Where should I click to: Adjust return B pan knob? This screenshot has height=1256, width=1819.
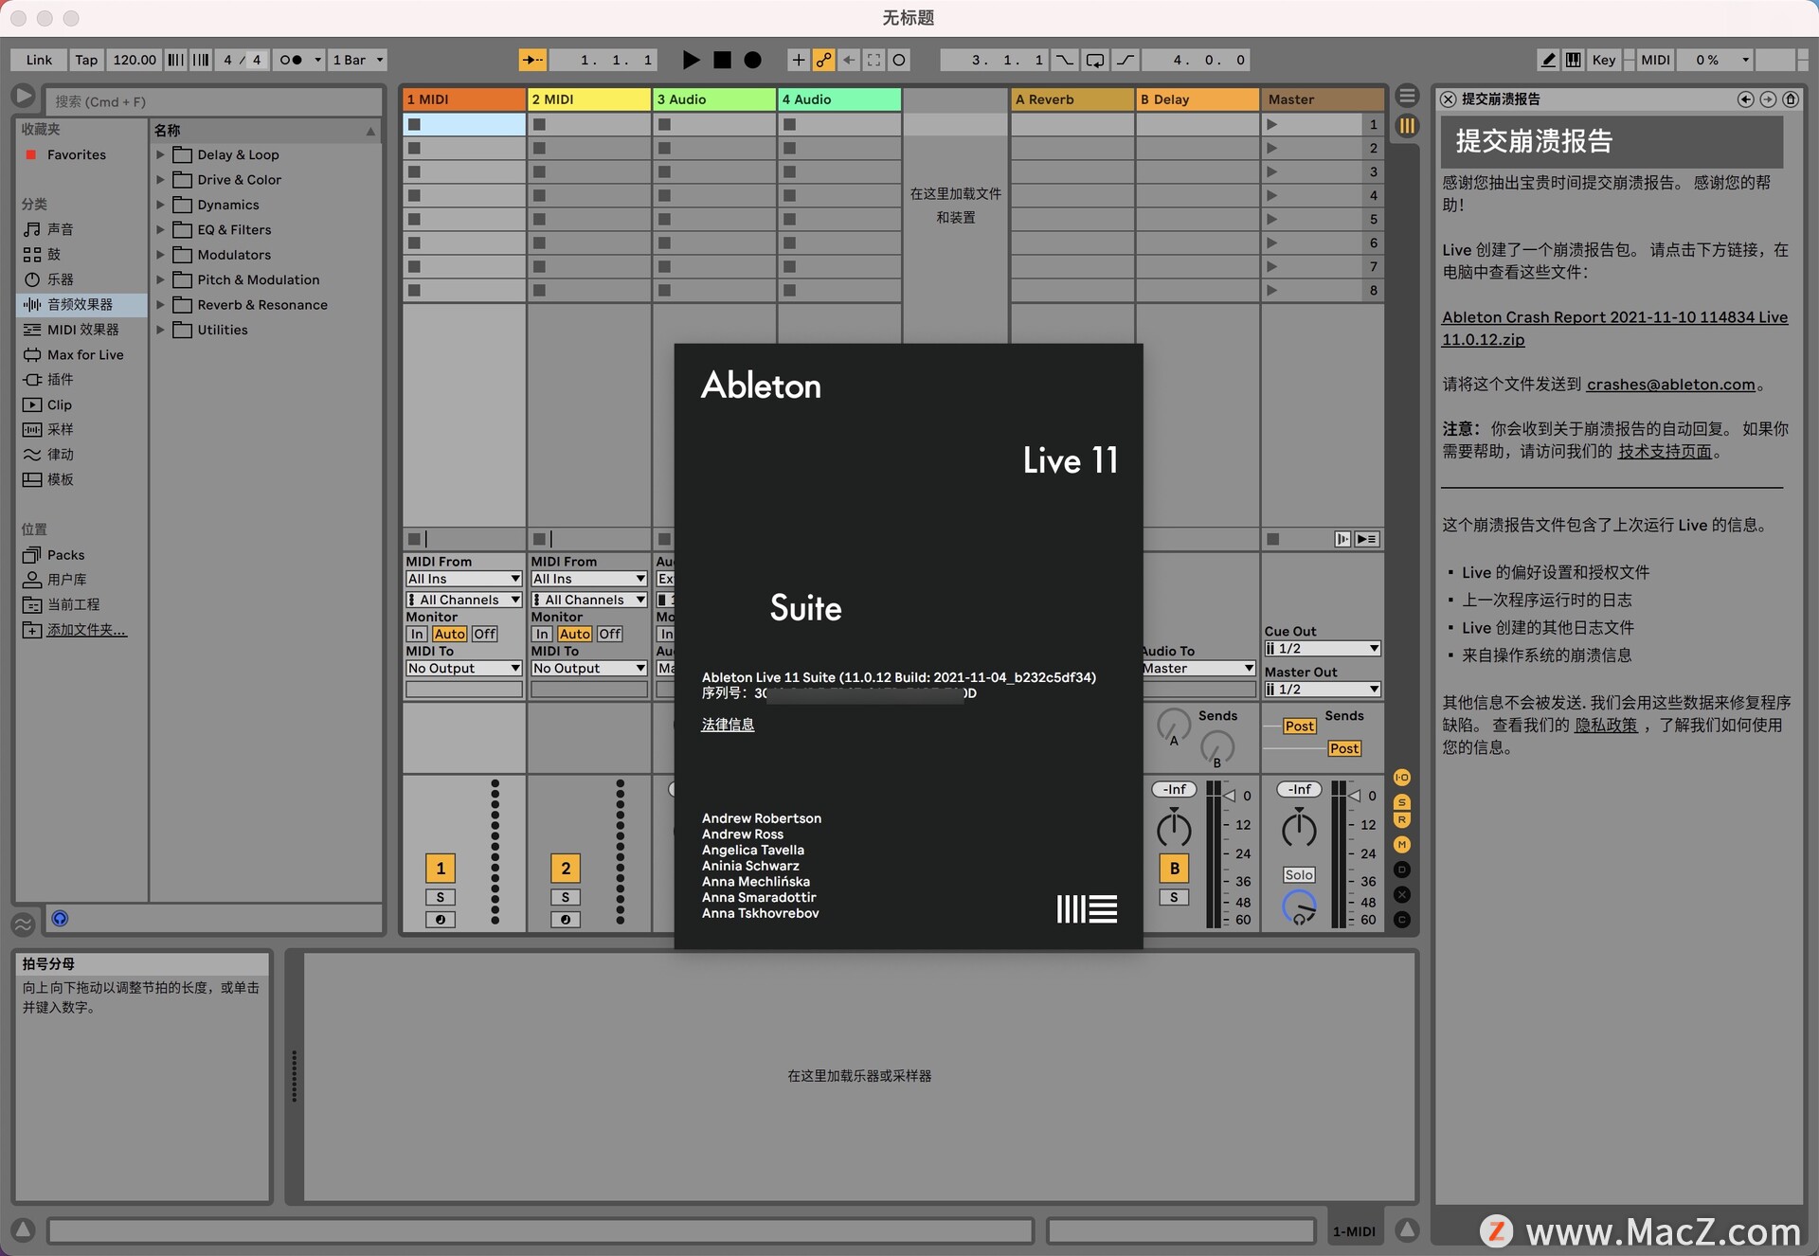1174,830
